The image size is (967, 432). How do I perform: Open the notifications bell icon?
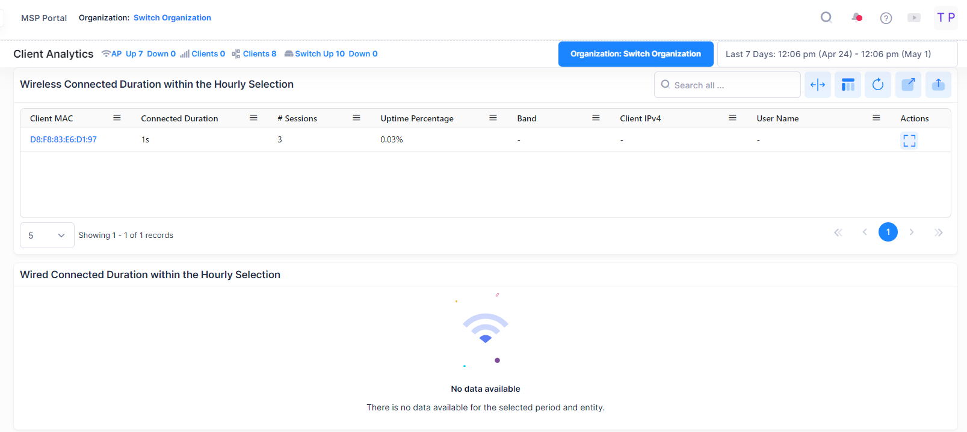pyautogui.click(x=856, y=17)
